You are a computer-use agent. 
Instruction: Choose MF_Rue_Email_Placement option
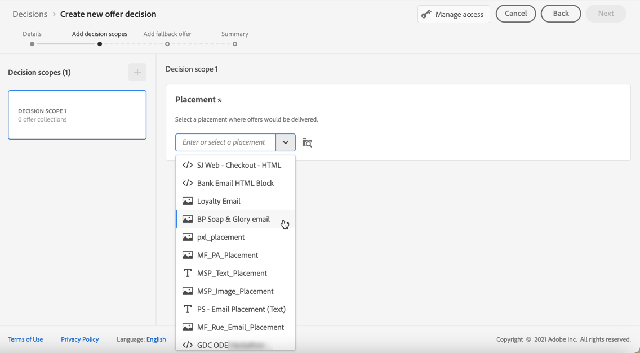(x=240, y=327)
